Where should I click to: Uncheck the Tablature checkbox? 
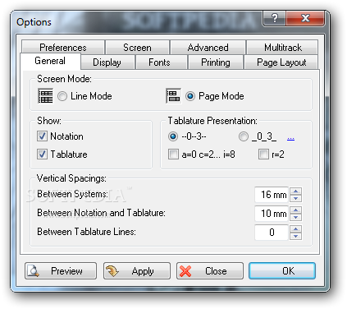click(42, 154)
